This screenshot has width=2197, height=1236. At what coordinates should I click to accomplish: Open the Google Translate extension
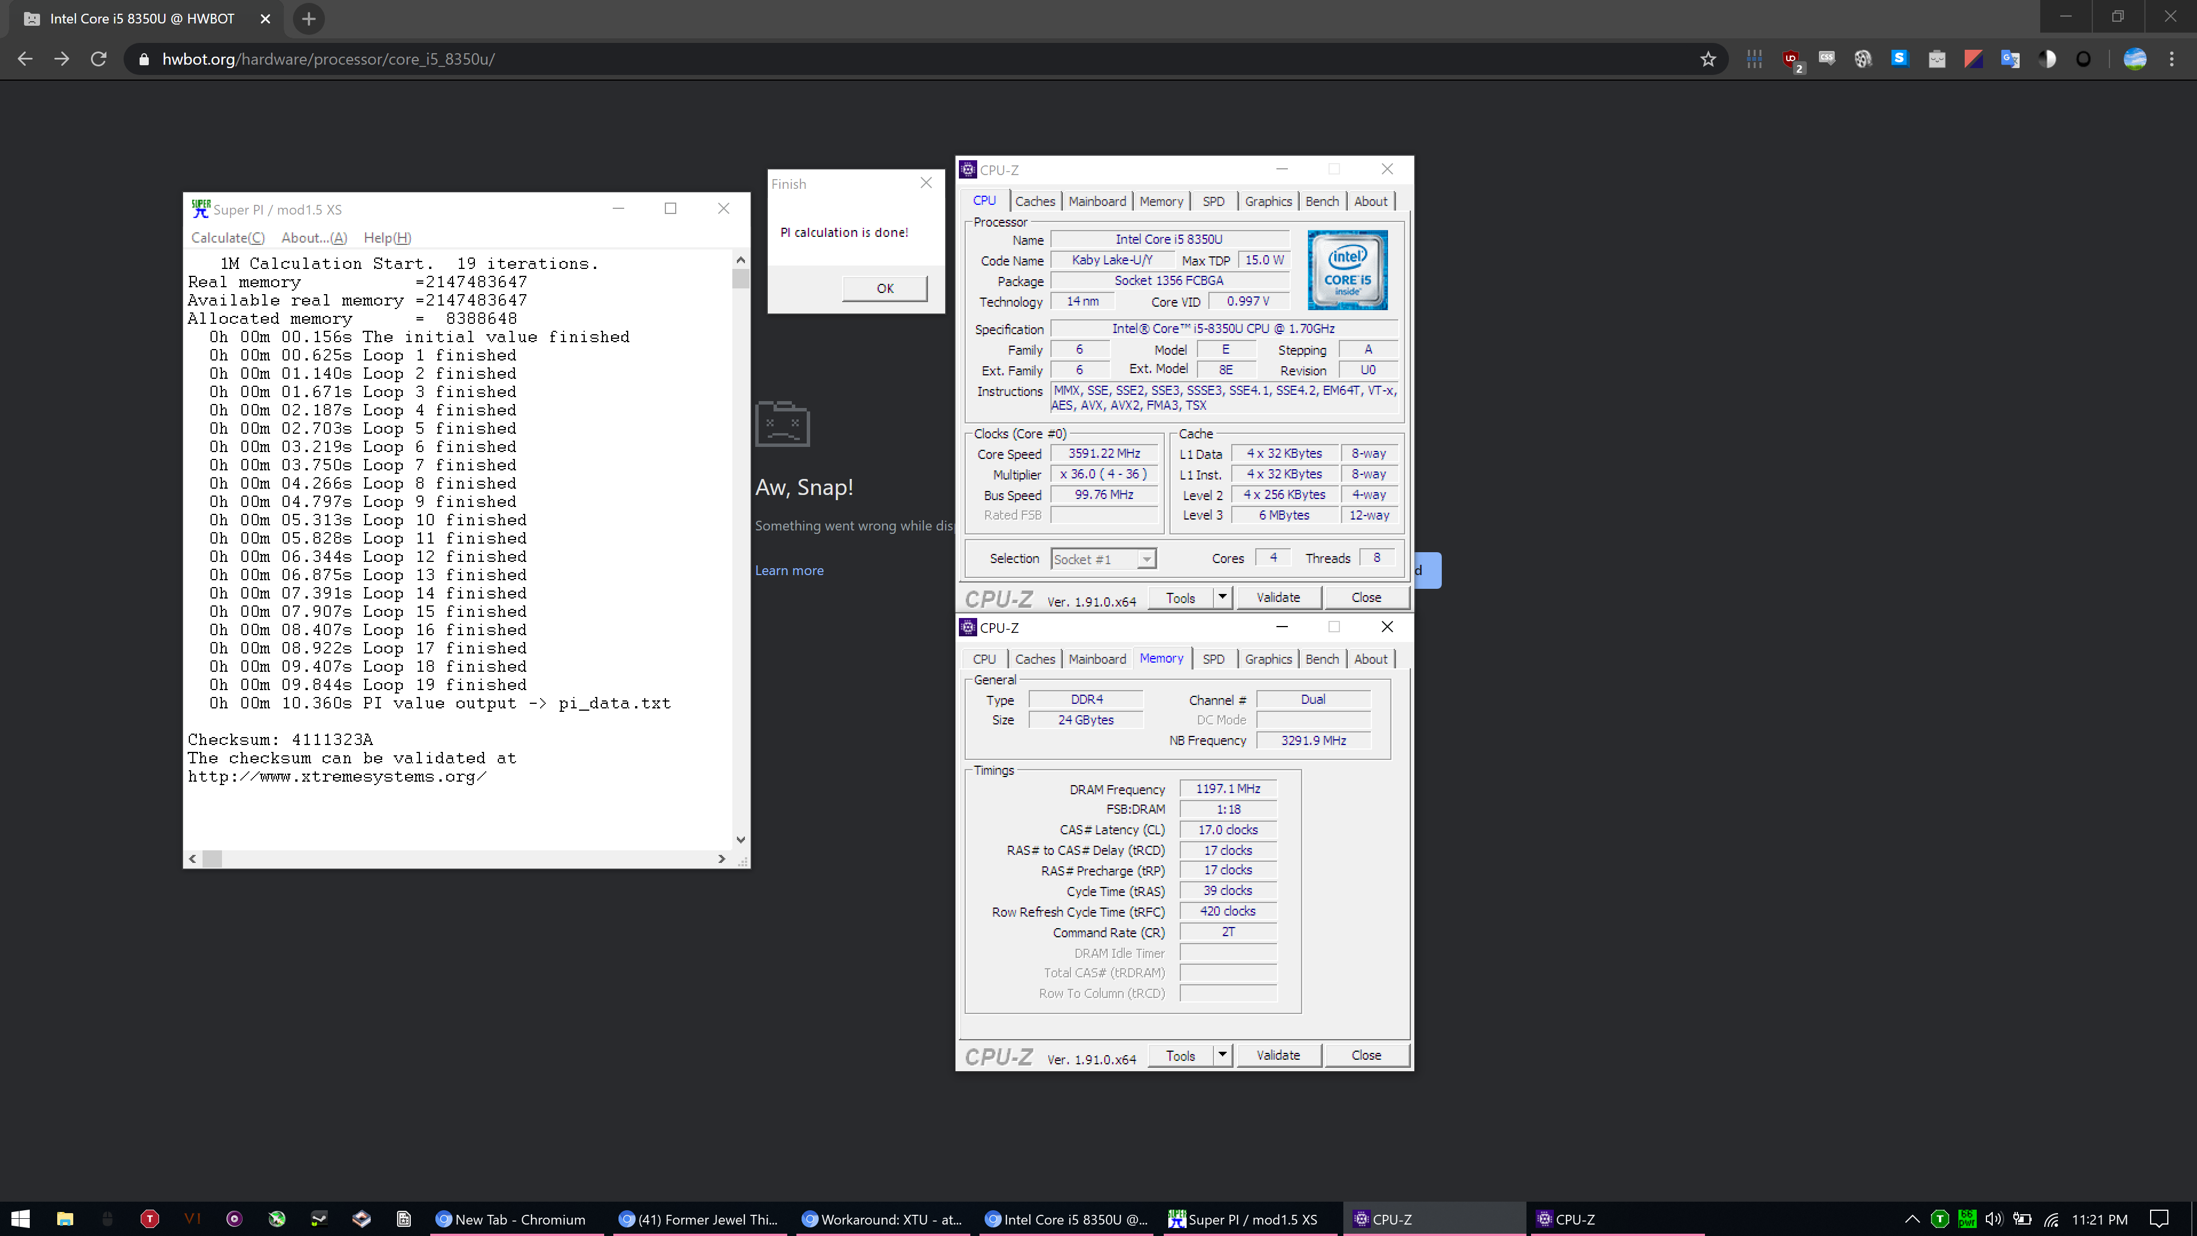(x=2010, y=59)
